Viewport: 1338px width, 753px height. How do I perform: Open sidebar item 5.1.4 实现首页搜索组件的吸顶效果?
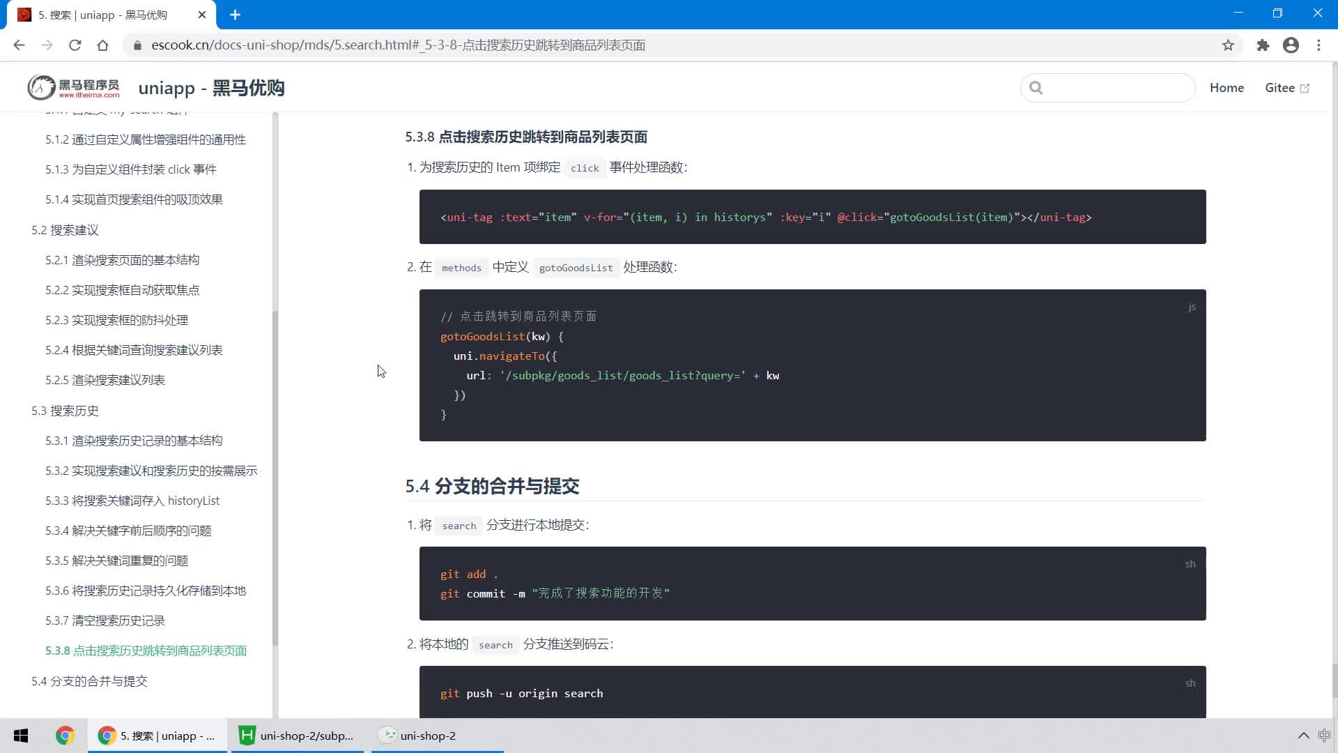134,199
